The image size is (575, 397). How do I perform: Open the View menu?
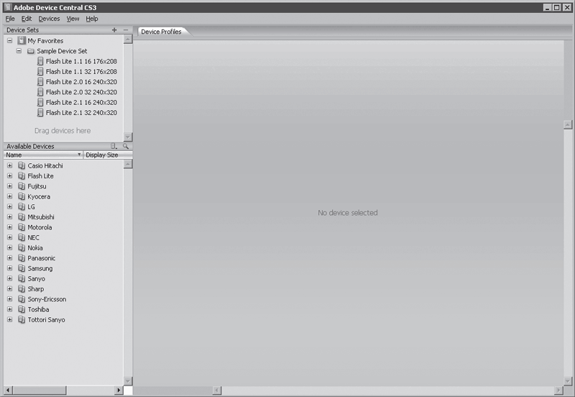point(73,19)
